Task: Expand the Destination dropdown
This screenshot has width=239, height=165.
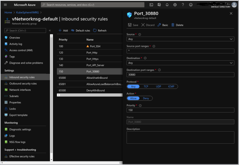Action: pyautogui.click(x=180, y=63)
